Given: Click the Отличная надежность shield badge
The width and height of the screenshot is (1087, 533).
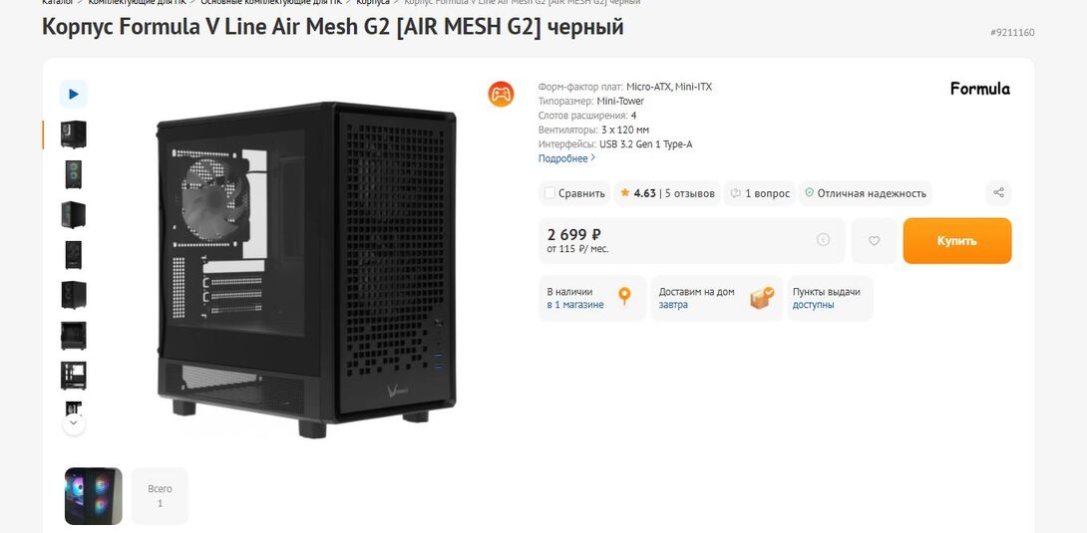Looking at the screenshot, I should [866, 193].
